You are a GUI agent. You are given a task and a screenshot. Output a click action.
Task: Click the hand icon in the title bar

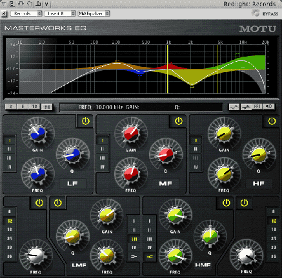[30, 4]
